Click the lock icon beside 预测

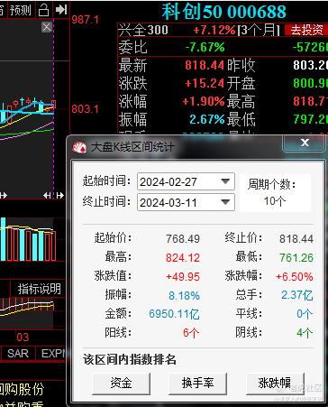pyautogui.click(x=44, y=10)
